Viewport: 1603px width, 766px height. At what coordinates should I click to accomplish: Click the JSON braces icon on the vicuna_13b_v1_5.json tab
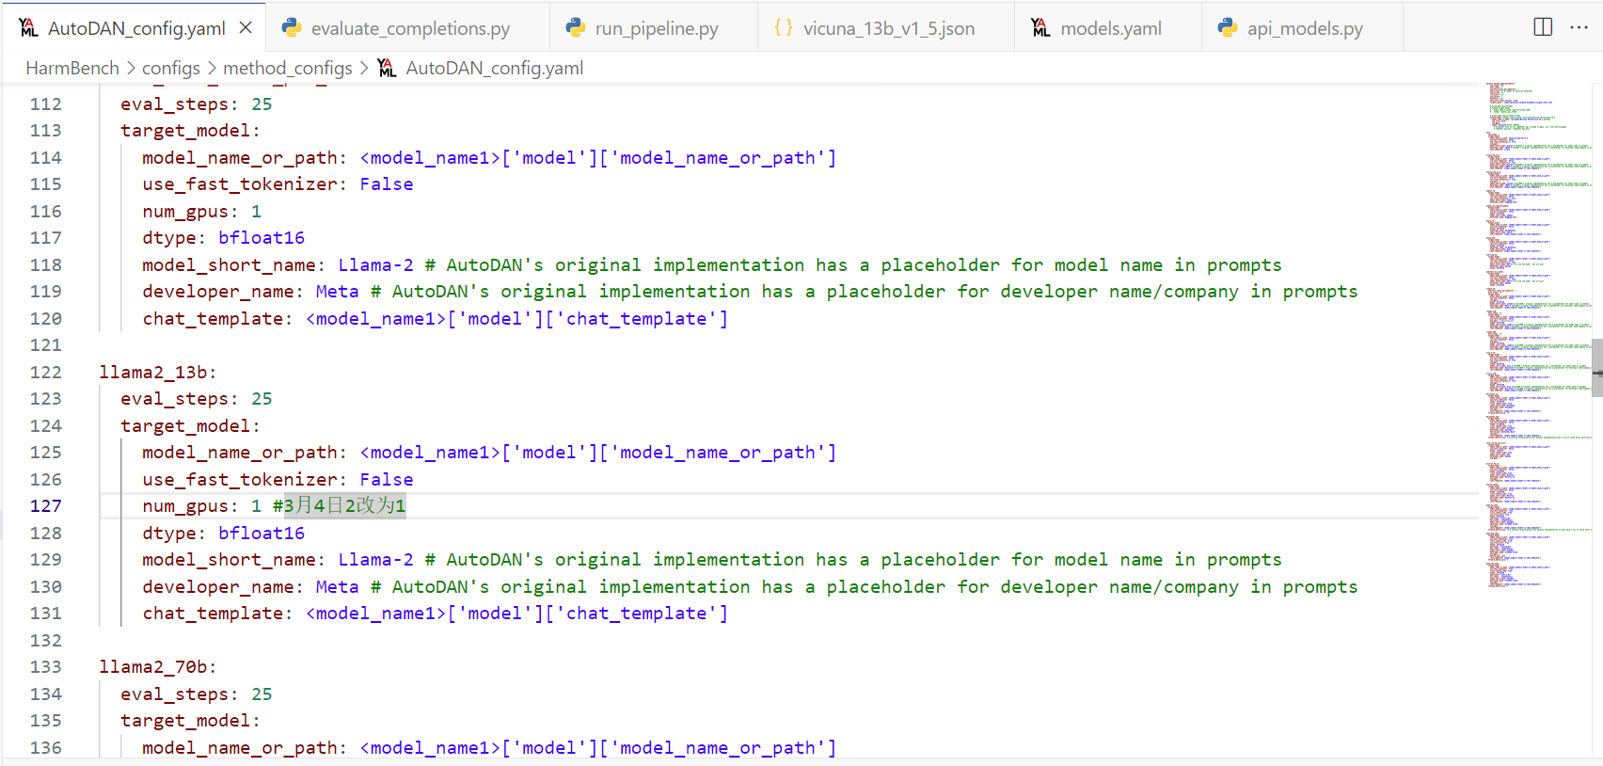tap(784, 28)
